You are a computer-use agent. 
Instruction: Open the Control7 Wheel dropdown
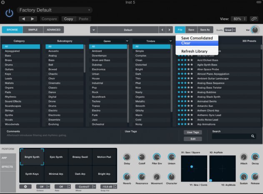tap(85, 187)
